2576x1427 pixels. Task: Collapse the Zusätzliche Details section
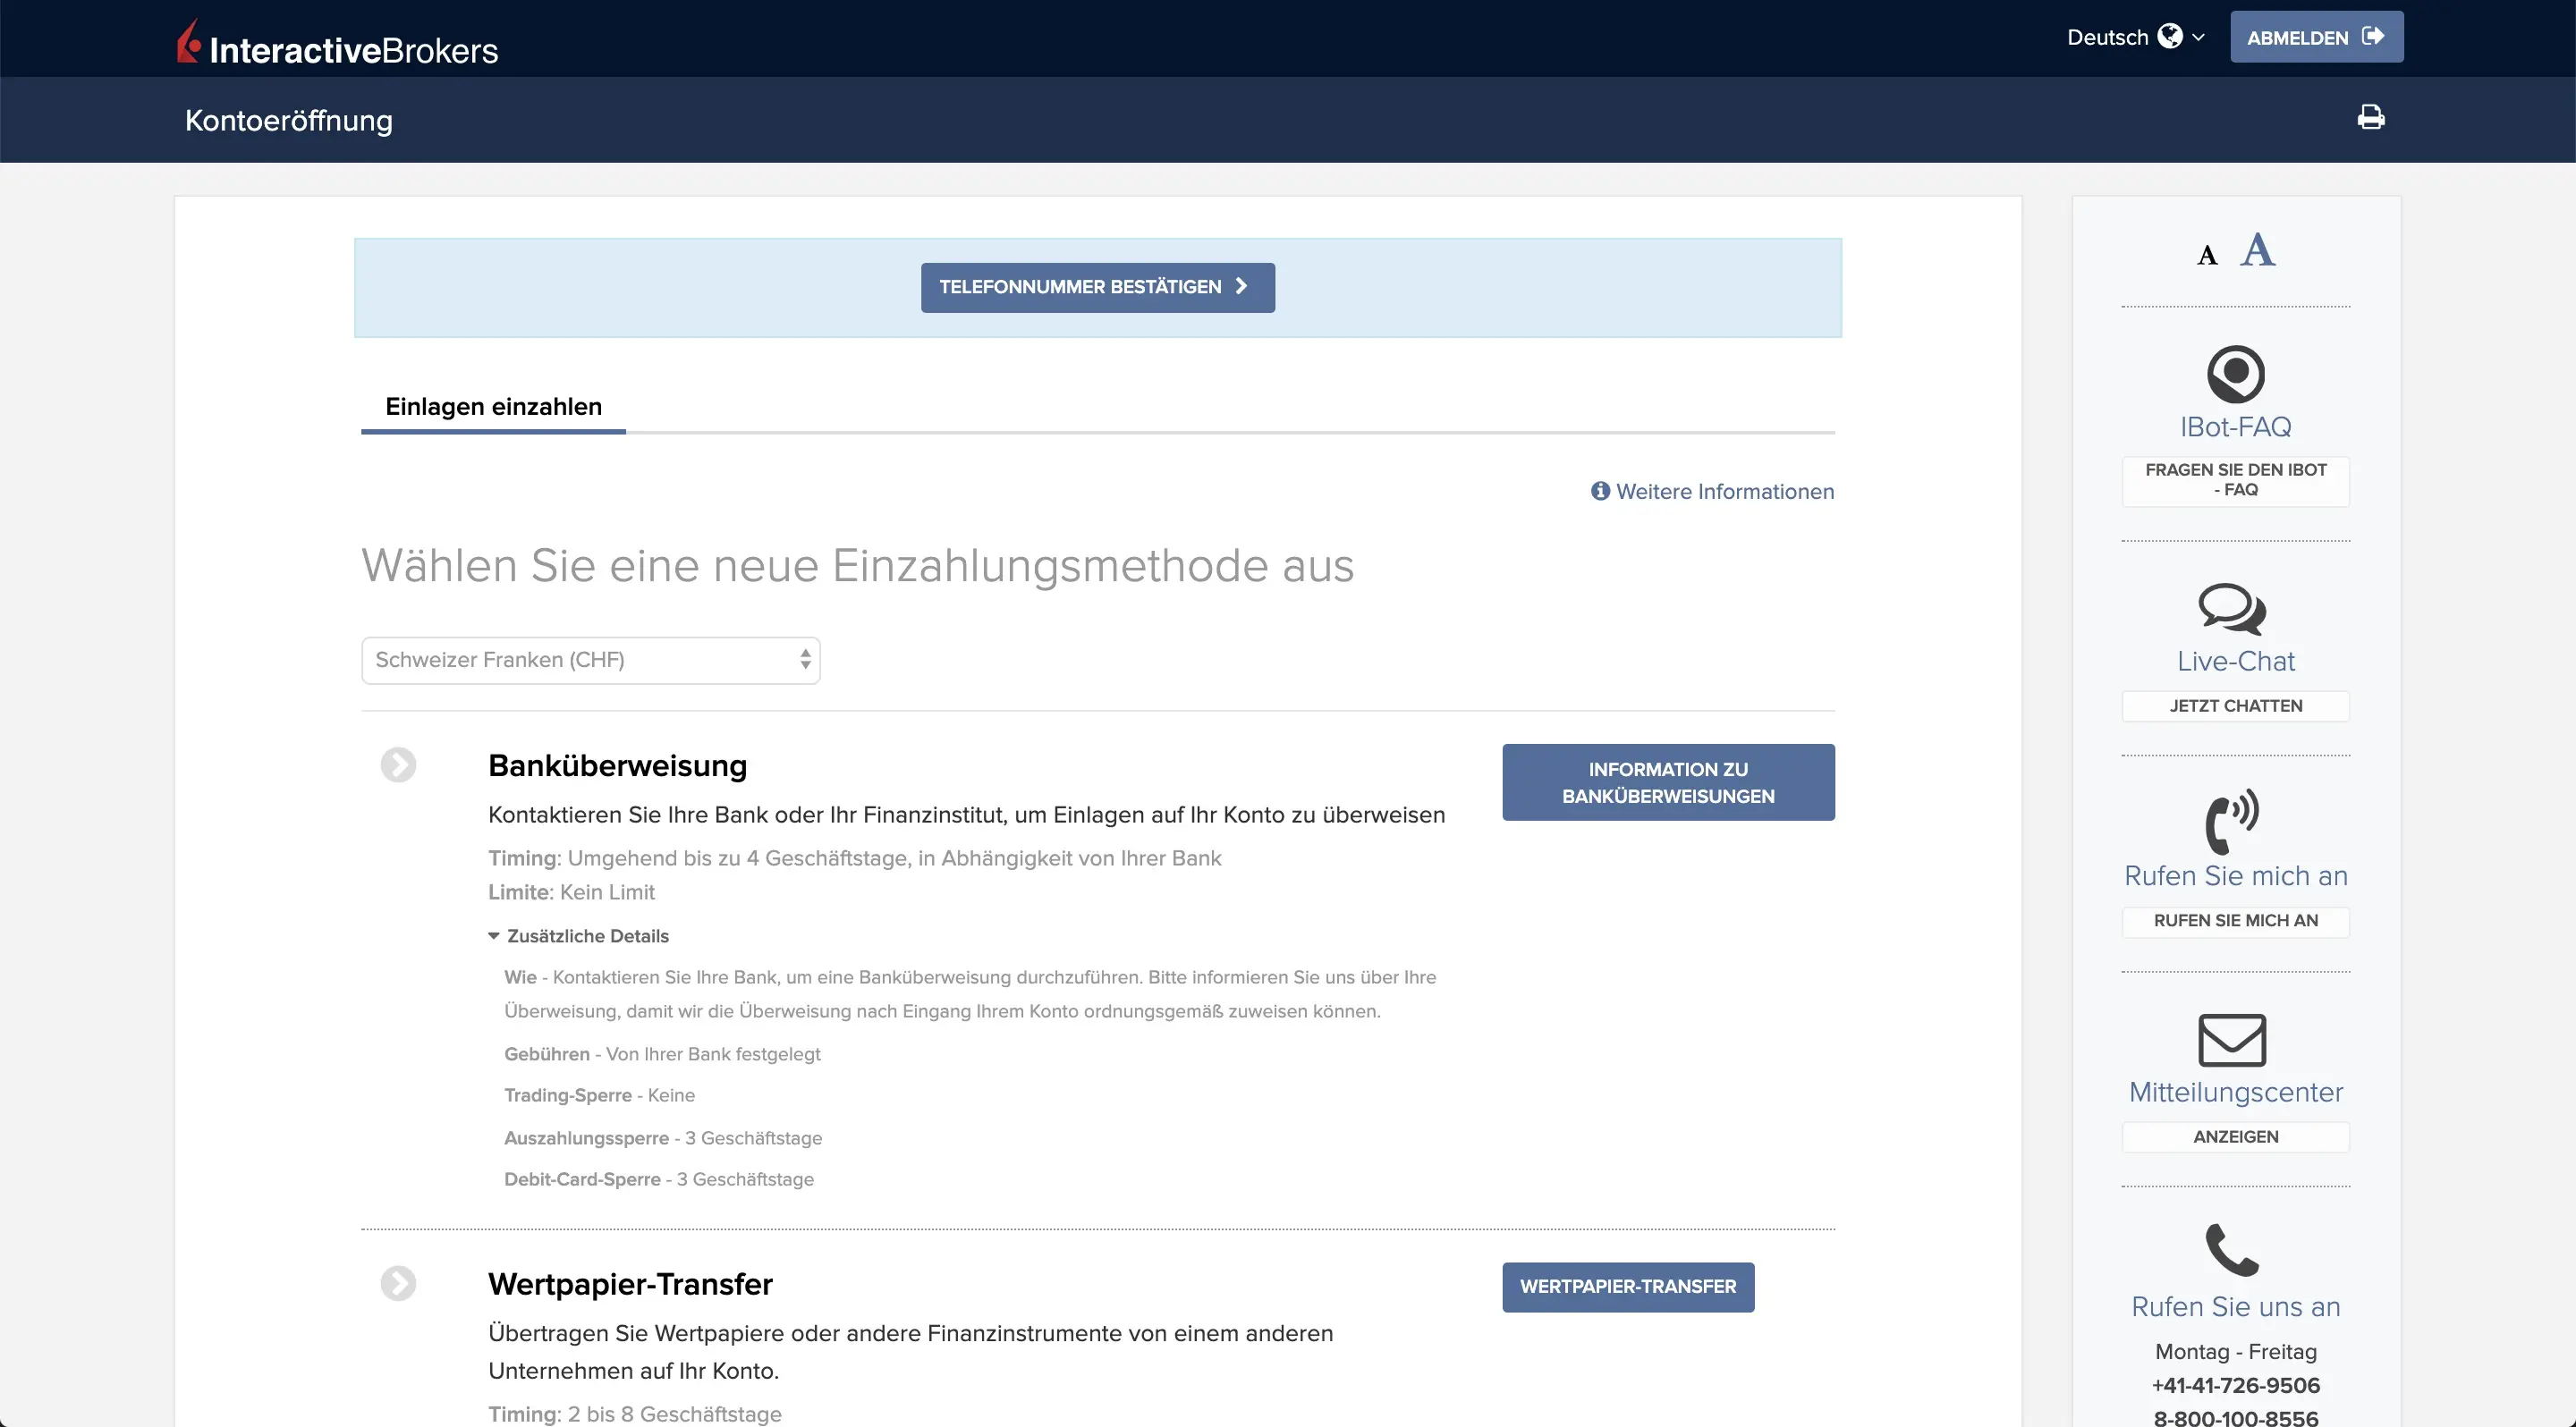(x=578, y=936)
